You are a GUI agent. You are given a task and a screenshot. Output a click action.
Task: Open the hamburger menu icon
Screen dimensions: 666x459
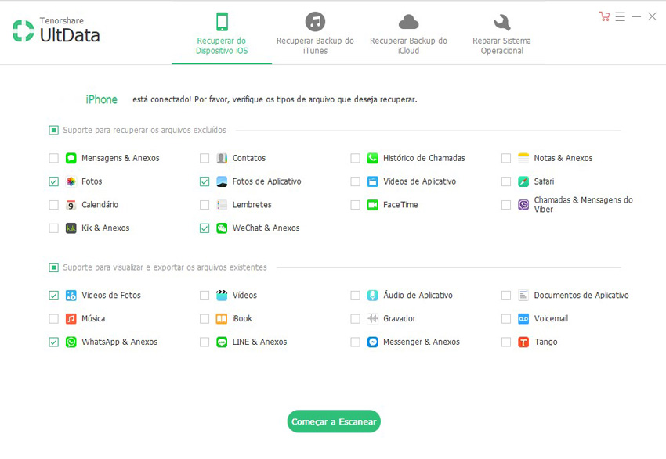click(621, 16)
